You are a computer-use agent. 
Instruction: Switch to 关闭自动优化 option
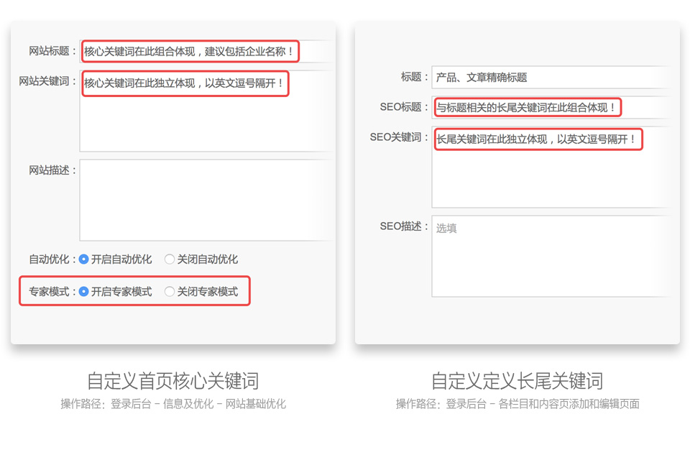tap(169, 259)
